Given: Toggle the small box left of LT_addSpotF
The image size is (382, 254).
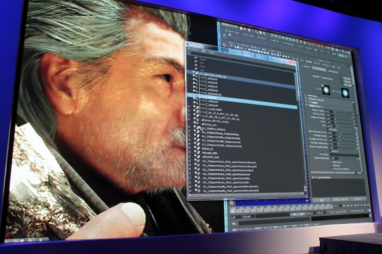Looking at the screenshot, I should click(x=194, y=103).
